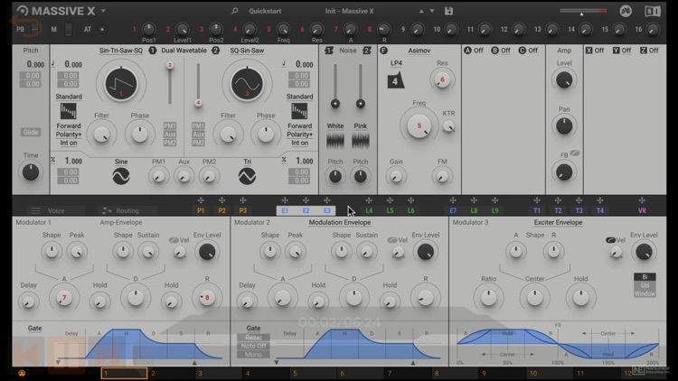Enable the Glide button

pyautogui.click(x=31, y=132)
